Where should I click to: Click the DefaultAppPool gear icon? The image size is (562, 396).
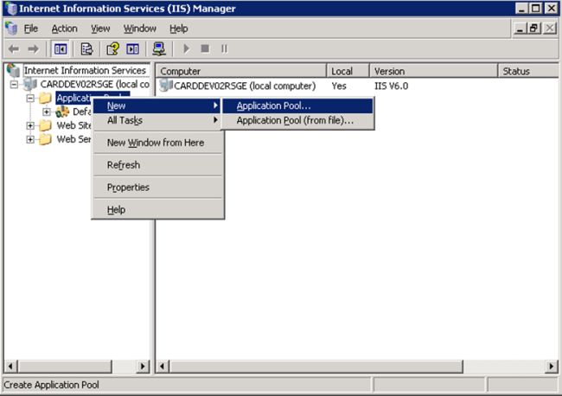[62, 112]
